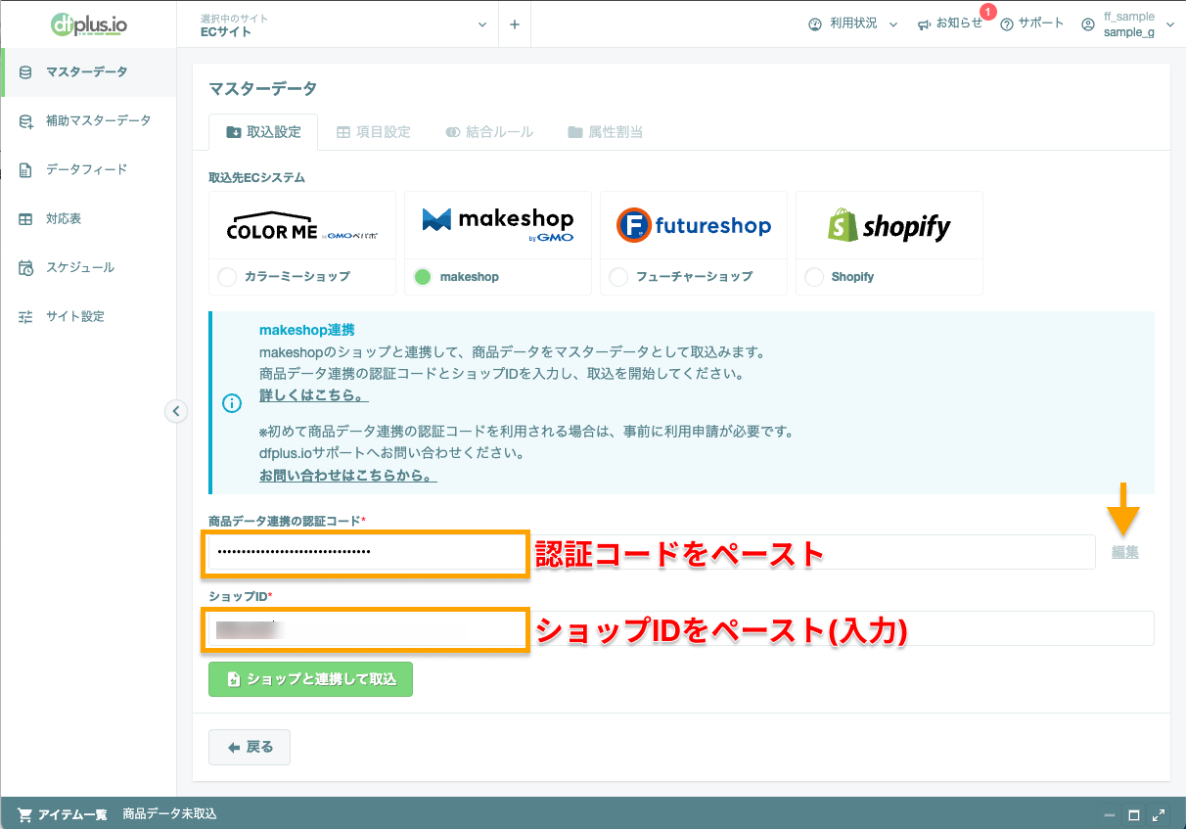Click the COLOR ME logo card
This screenshot has width=1186, height=829.
coord(302,225)
